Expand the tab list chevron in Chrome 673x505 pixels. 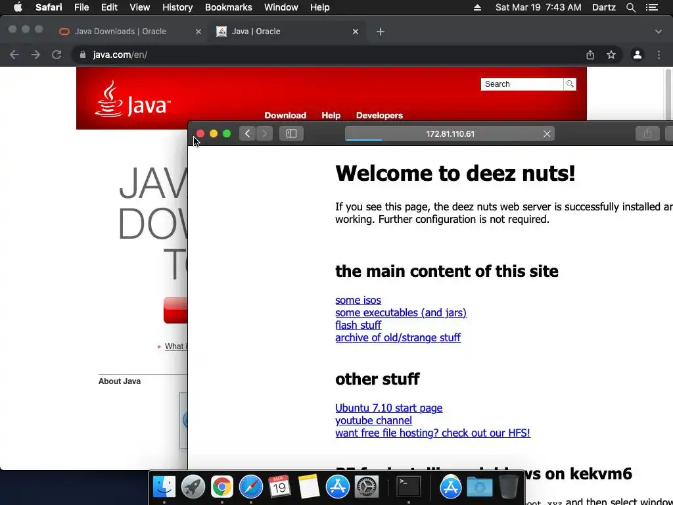[659, 32]
